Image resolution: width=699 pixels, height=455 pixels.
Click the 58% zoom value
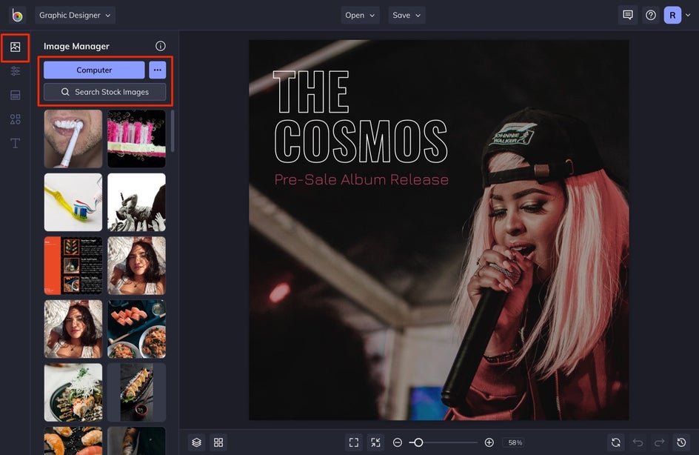click(515, 442)
